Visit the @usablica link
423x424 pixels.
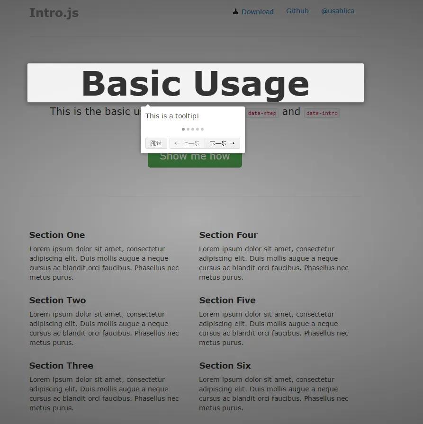338,11
